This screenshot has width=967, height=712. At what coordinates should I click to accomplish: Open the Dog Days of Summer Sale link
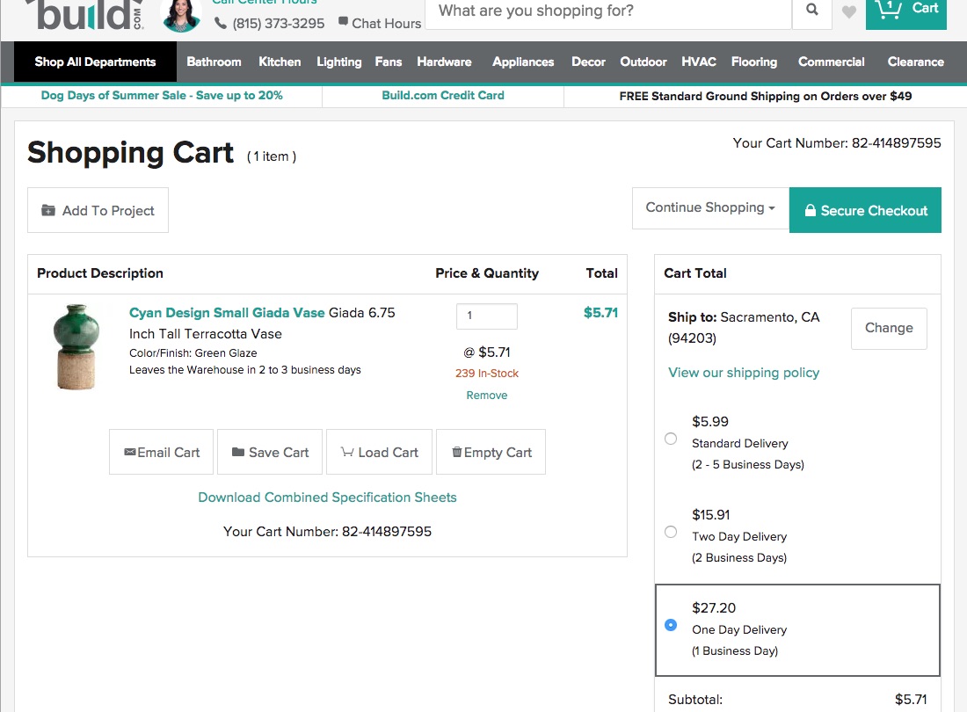162,96
